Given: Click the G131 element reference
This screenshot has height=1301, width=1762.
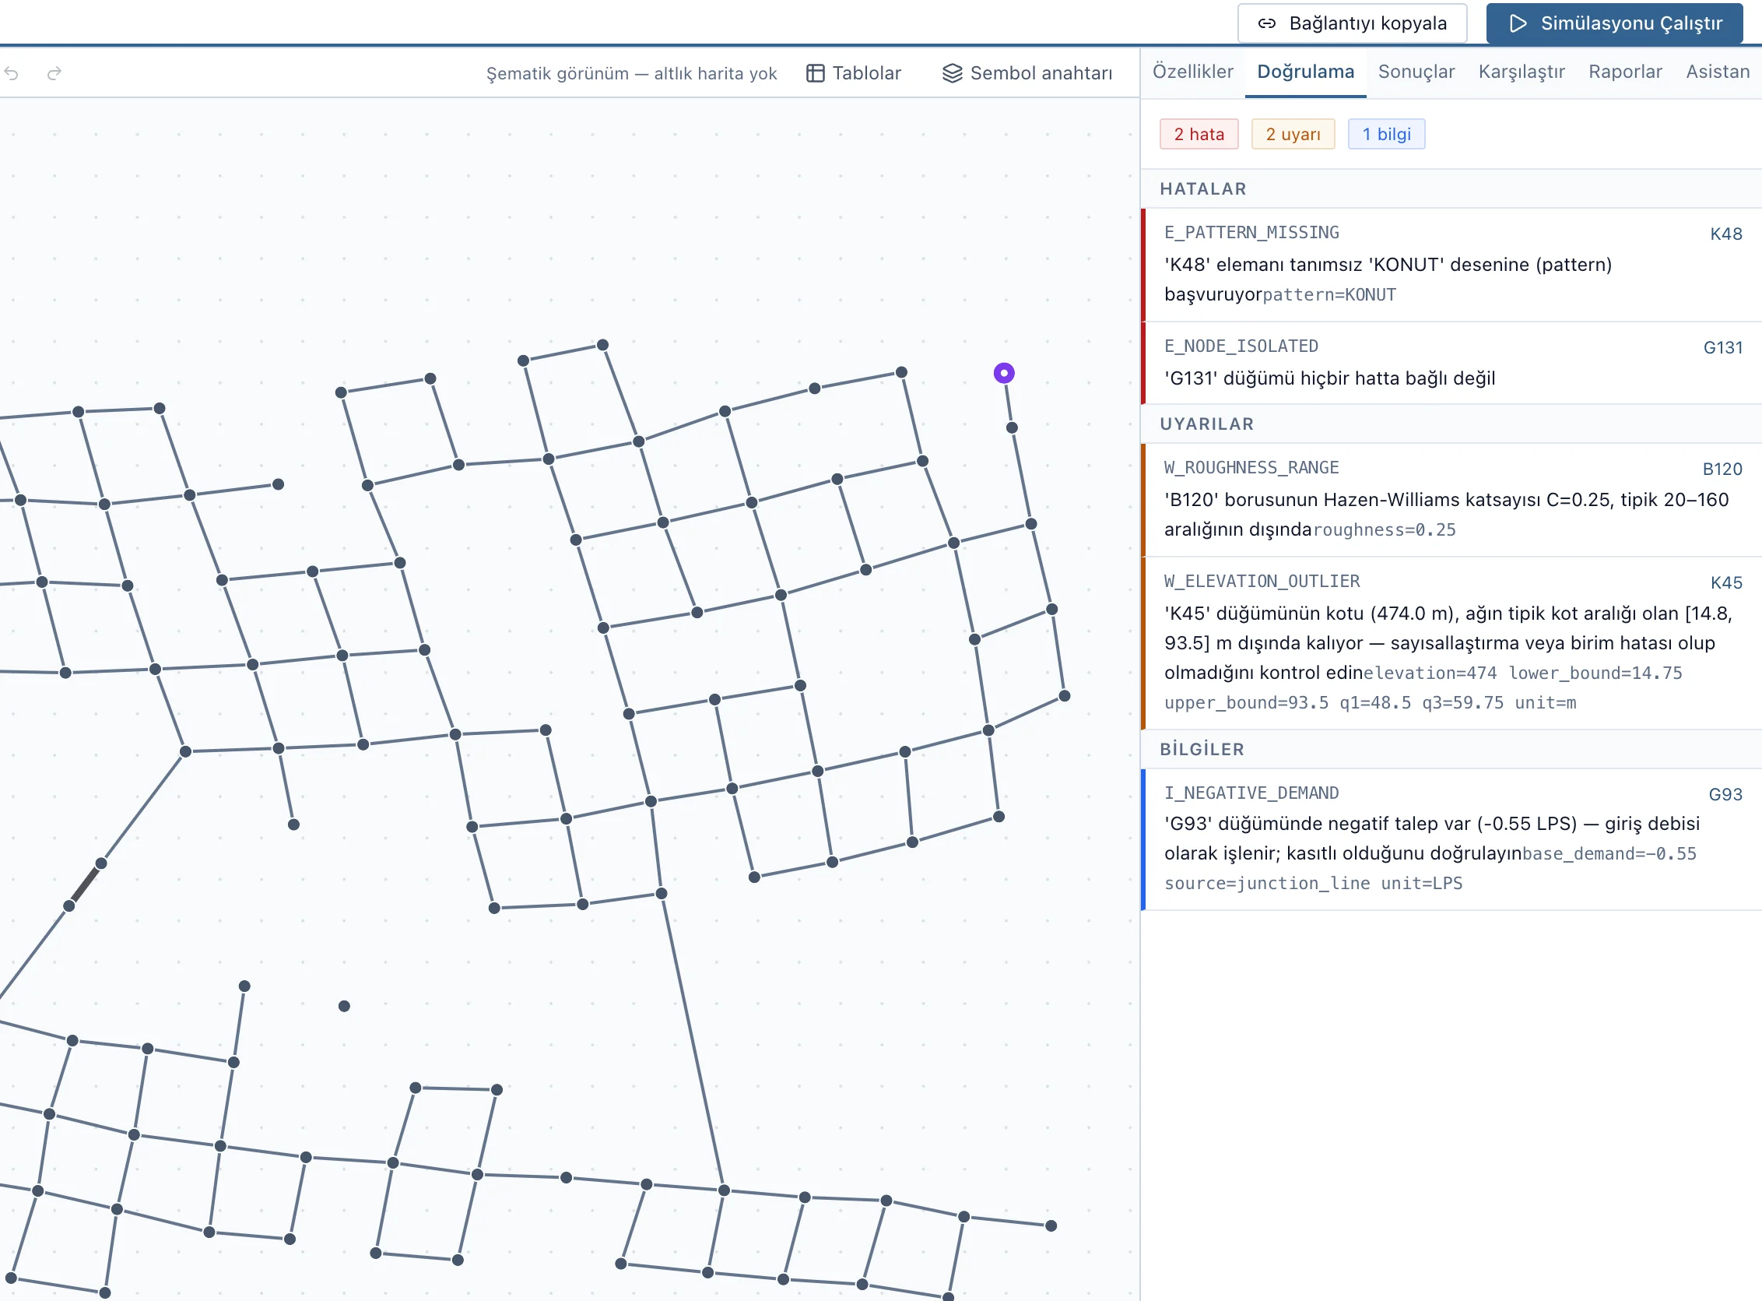Looking at the screenshot, I should [1722, 347].
